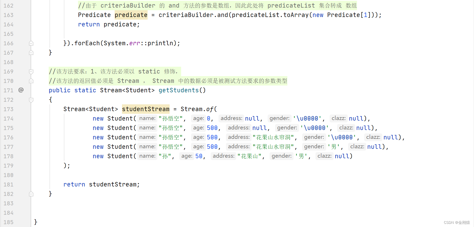This screenshot has height=227, width=474.
Task: Click age value 500 on line 175
Action: (212, 128)
